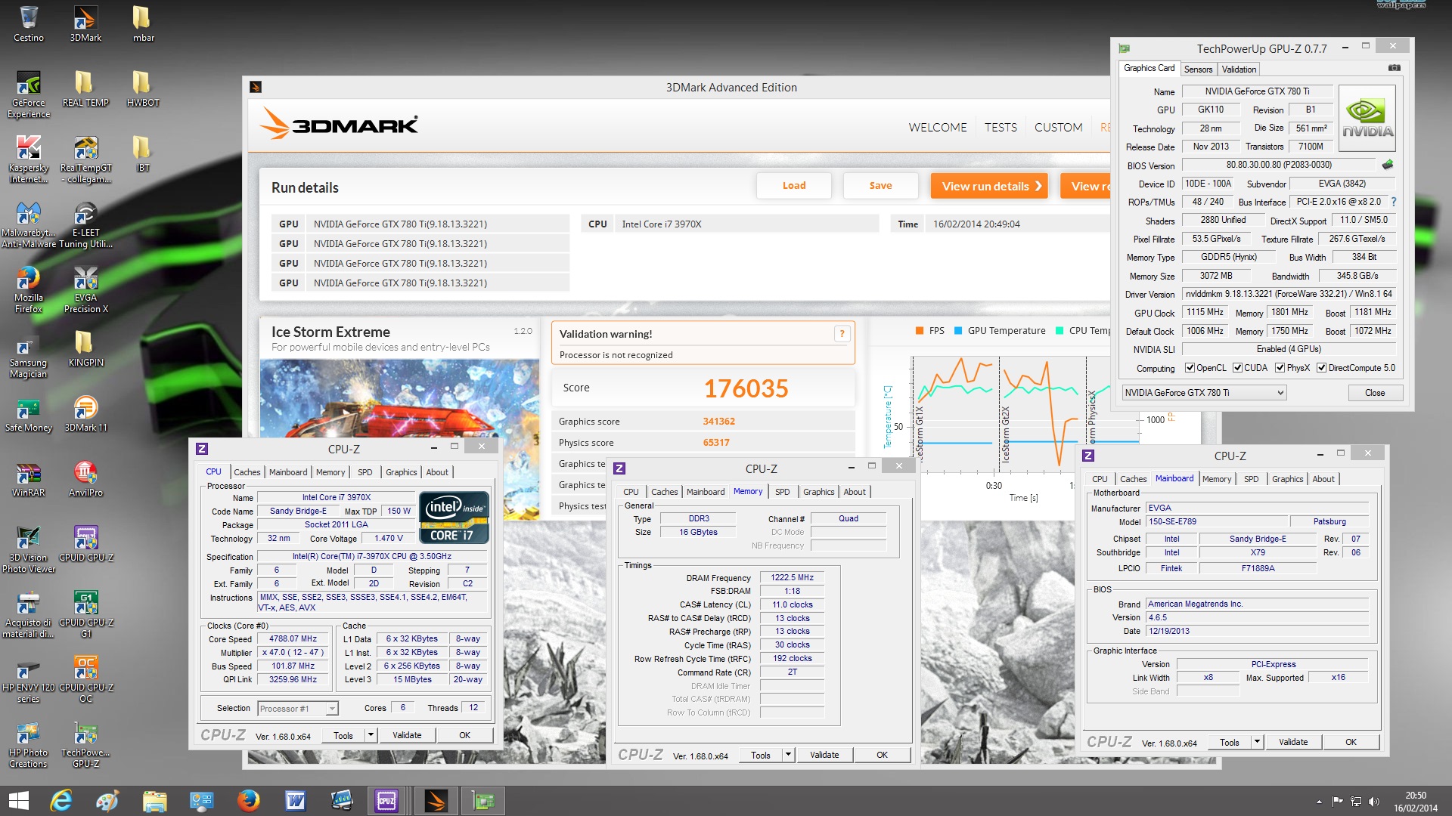The height and width of the screenshot is (816, 1452).
Task: Click Bus Interface question mark in GPU-Z
Action: pyautogui.click(x=1393, y=202)
